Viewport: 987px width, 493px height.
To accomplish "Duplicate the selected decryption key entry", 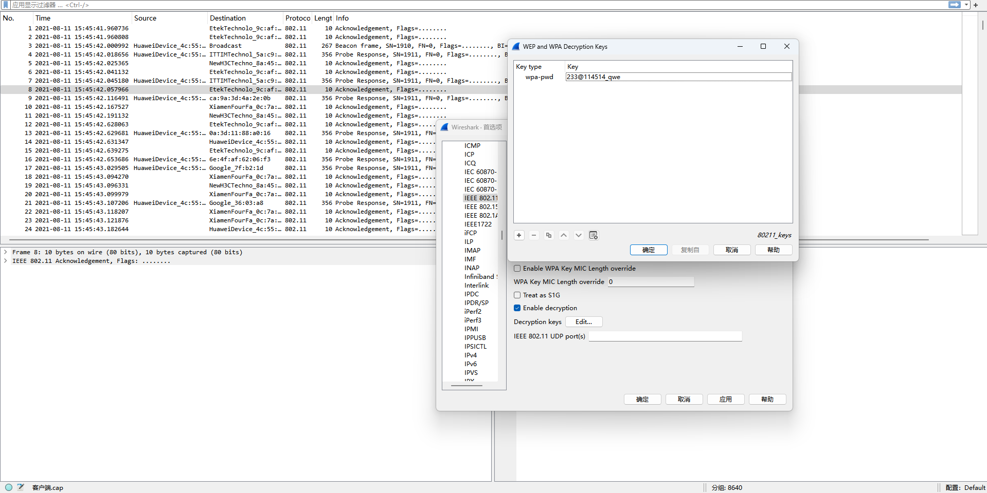I will (x=549, y=235).
